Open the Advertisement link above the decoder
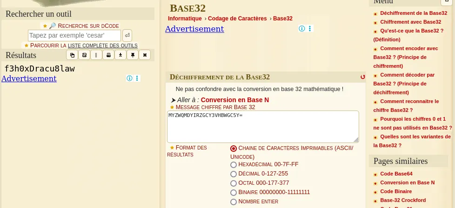Image resolution: width=455 pixels, height=208 pixels. pos(194,29)
